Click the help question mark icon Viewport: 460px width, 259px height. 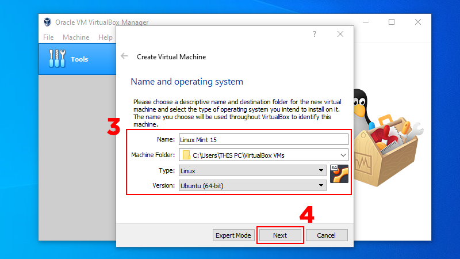click(315, 34)
